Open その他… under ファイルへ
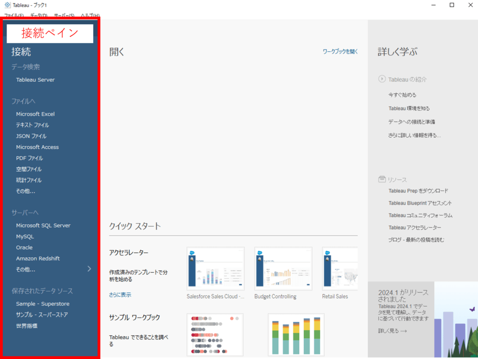The width and height of the screenshot is (478, 359). click(x=26, y=191)
